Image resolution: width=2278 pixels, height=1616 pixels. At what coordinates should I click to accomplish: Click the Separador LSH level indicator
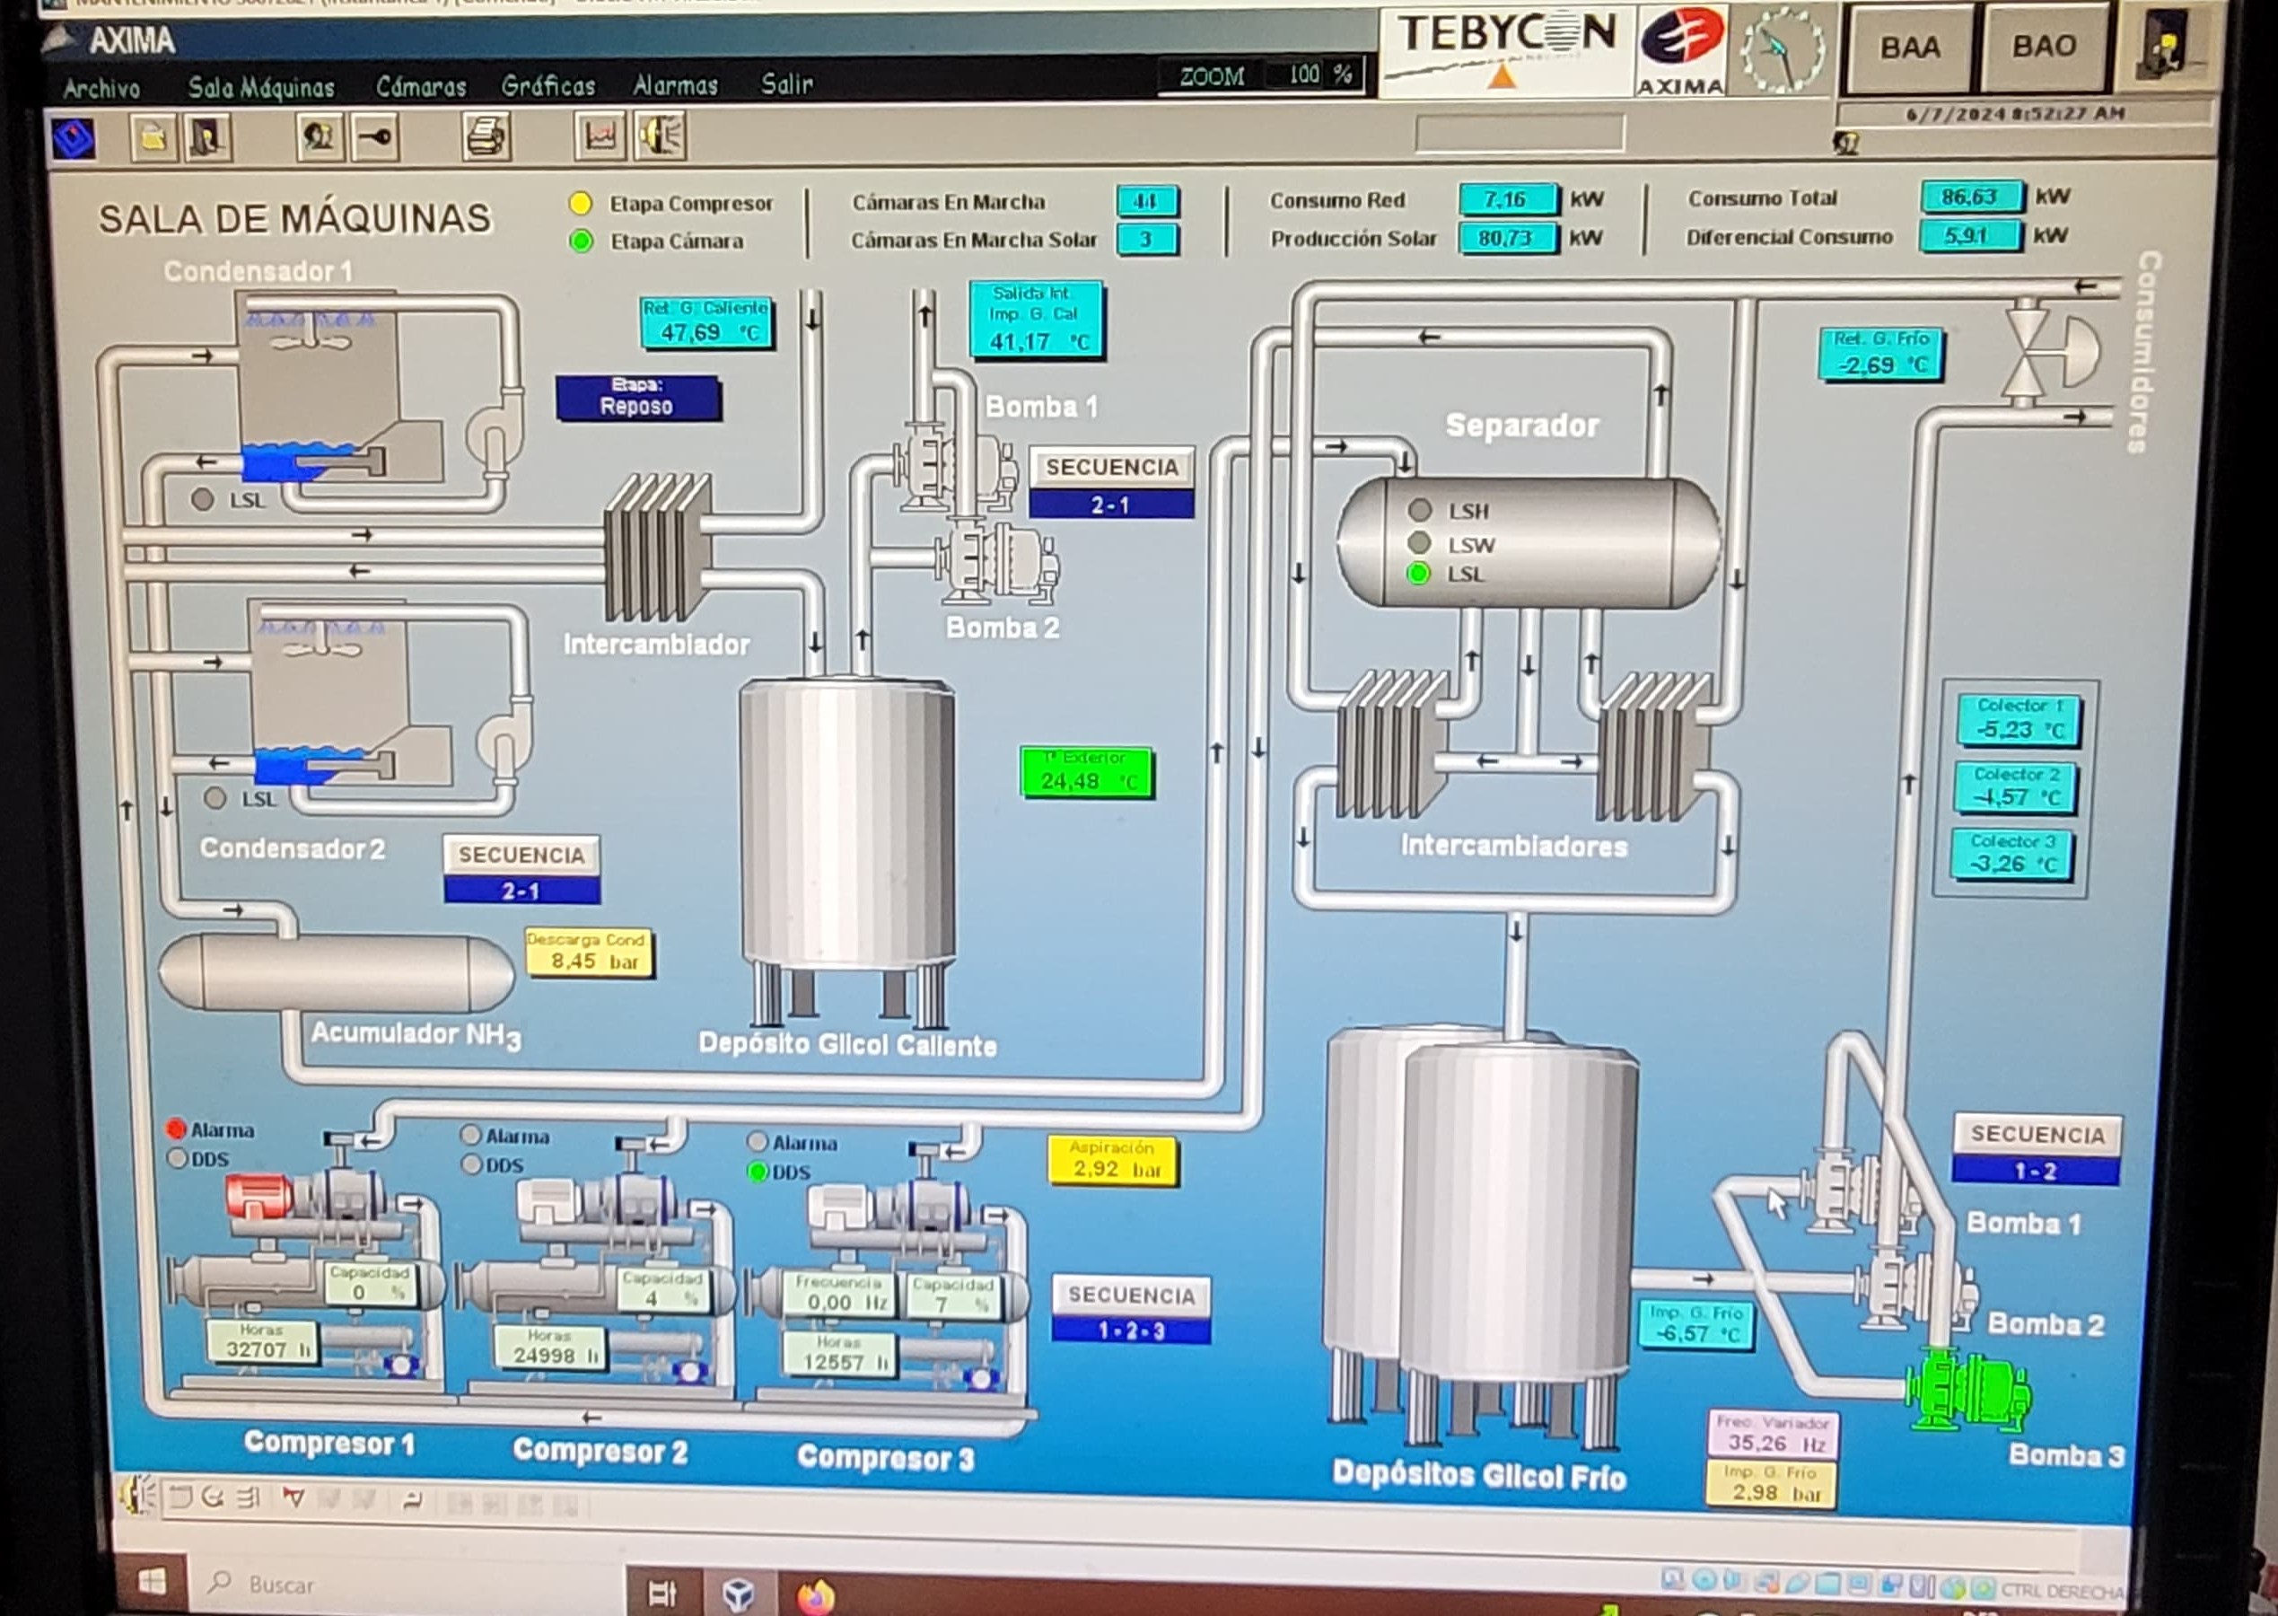click(1420, 511)
